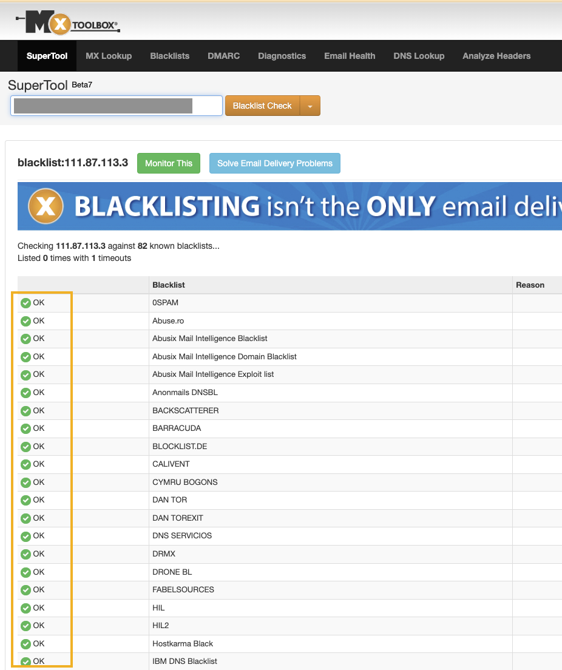Select the FABELSOURCES entry
Screen dimensions: 562x670
[183, 590]
